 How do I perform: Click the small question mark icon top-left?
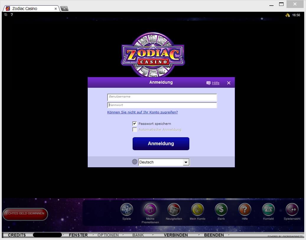click(x=12, y=15)
